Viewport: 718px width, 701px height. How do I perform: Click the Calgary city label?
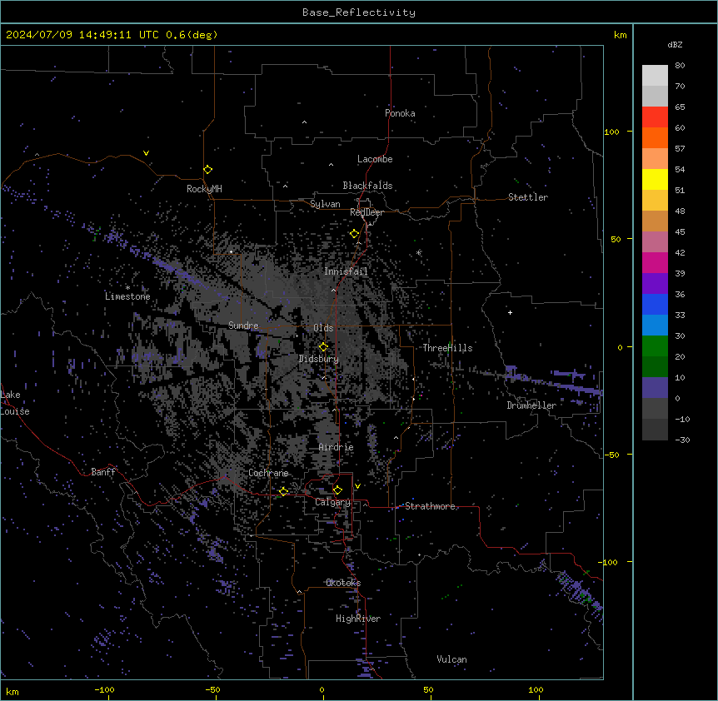[332, 502]
